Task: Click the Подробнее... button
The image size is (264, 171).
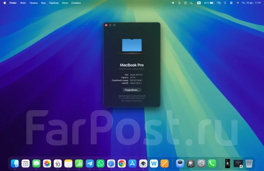Action: click(x=132, y=90)
